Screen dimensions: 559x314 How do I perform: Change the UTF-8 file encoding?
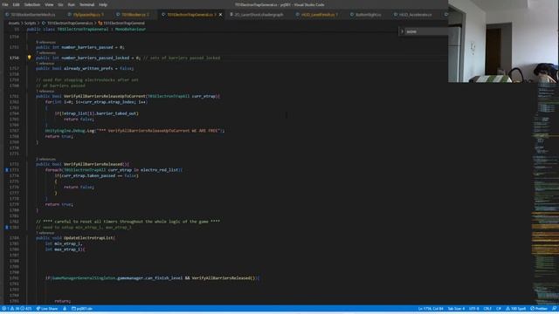click(473, 309)
